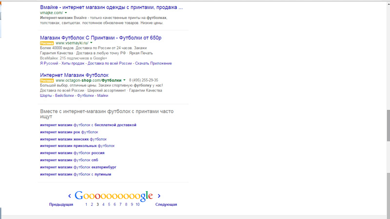Click the previous page left chevron arrow

click(70, 196)
